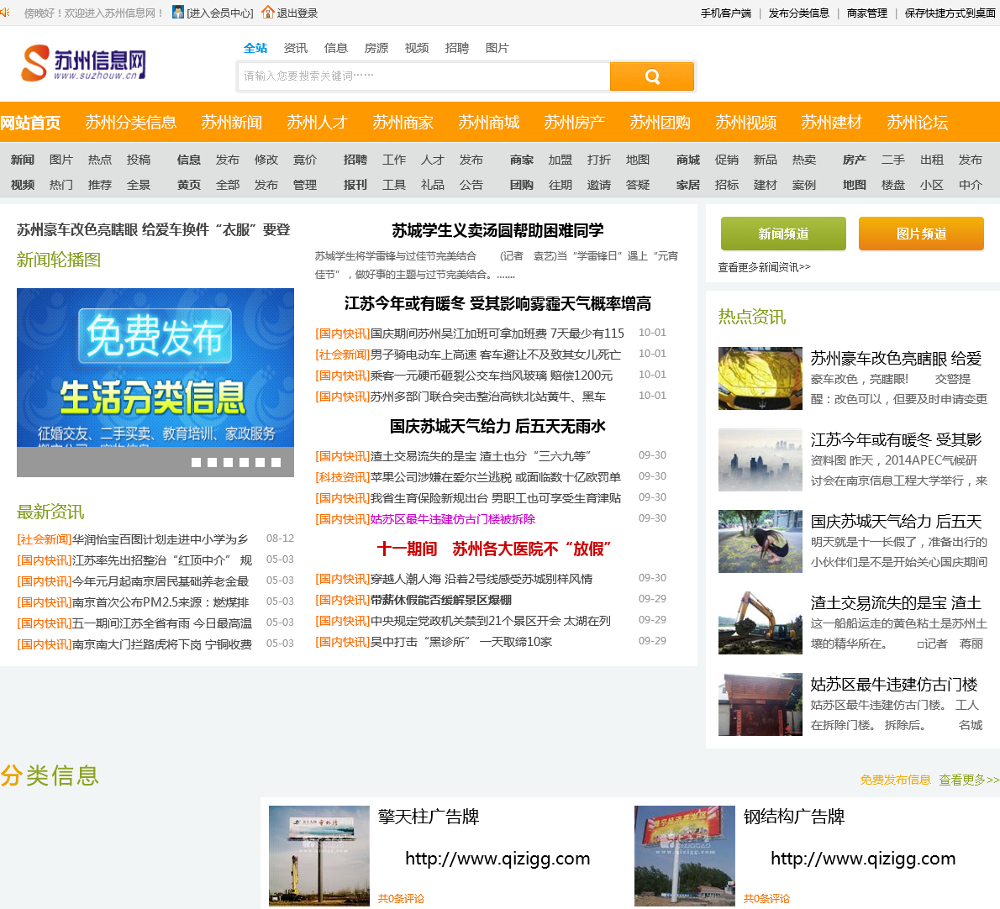The image size is (1000, 909).
Task: Open 苏州分类信息 navigation item
Action: tap(131, 123)
